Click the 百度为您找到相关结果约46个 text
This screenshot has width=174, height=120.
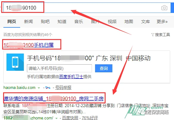click(28, 35)
